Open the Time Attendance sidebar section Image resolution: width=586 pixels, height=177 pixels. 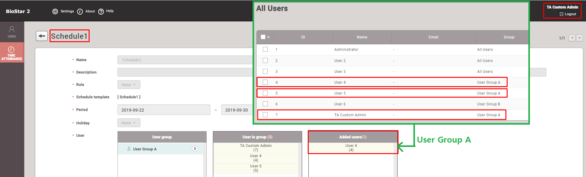point(12,53)
